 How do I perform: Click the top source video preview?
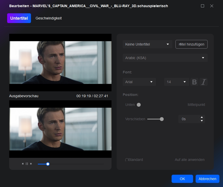pos(60,62)
